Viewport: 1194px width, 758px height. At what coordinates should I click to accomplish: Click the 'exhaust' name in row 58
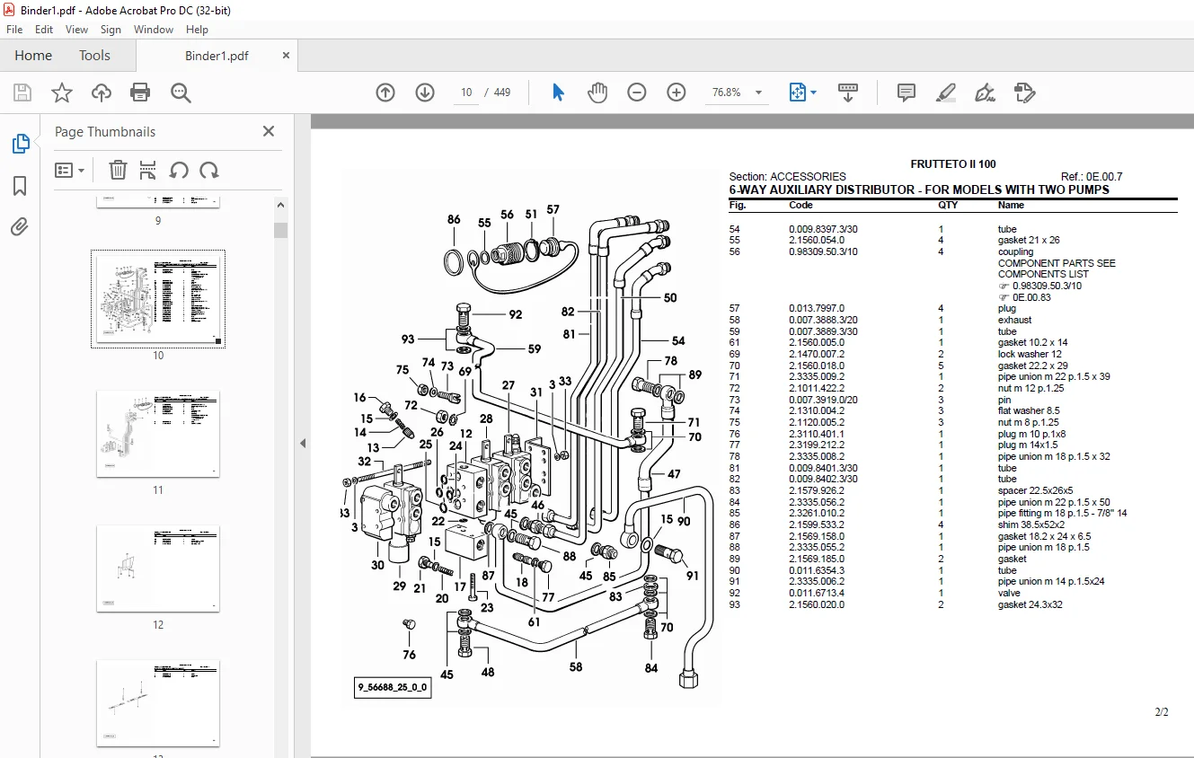pyautogui.click(x=1014, y=320)
